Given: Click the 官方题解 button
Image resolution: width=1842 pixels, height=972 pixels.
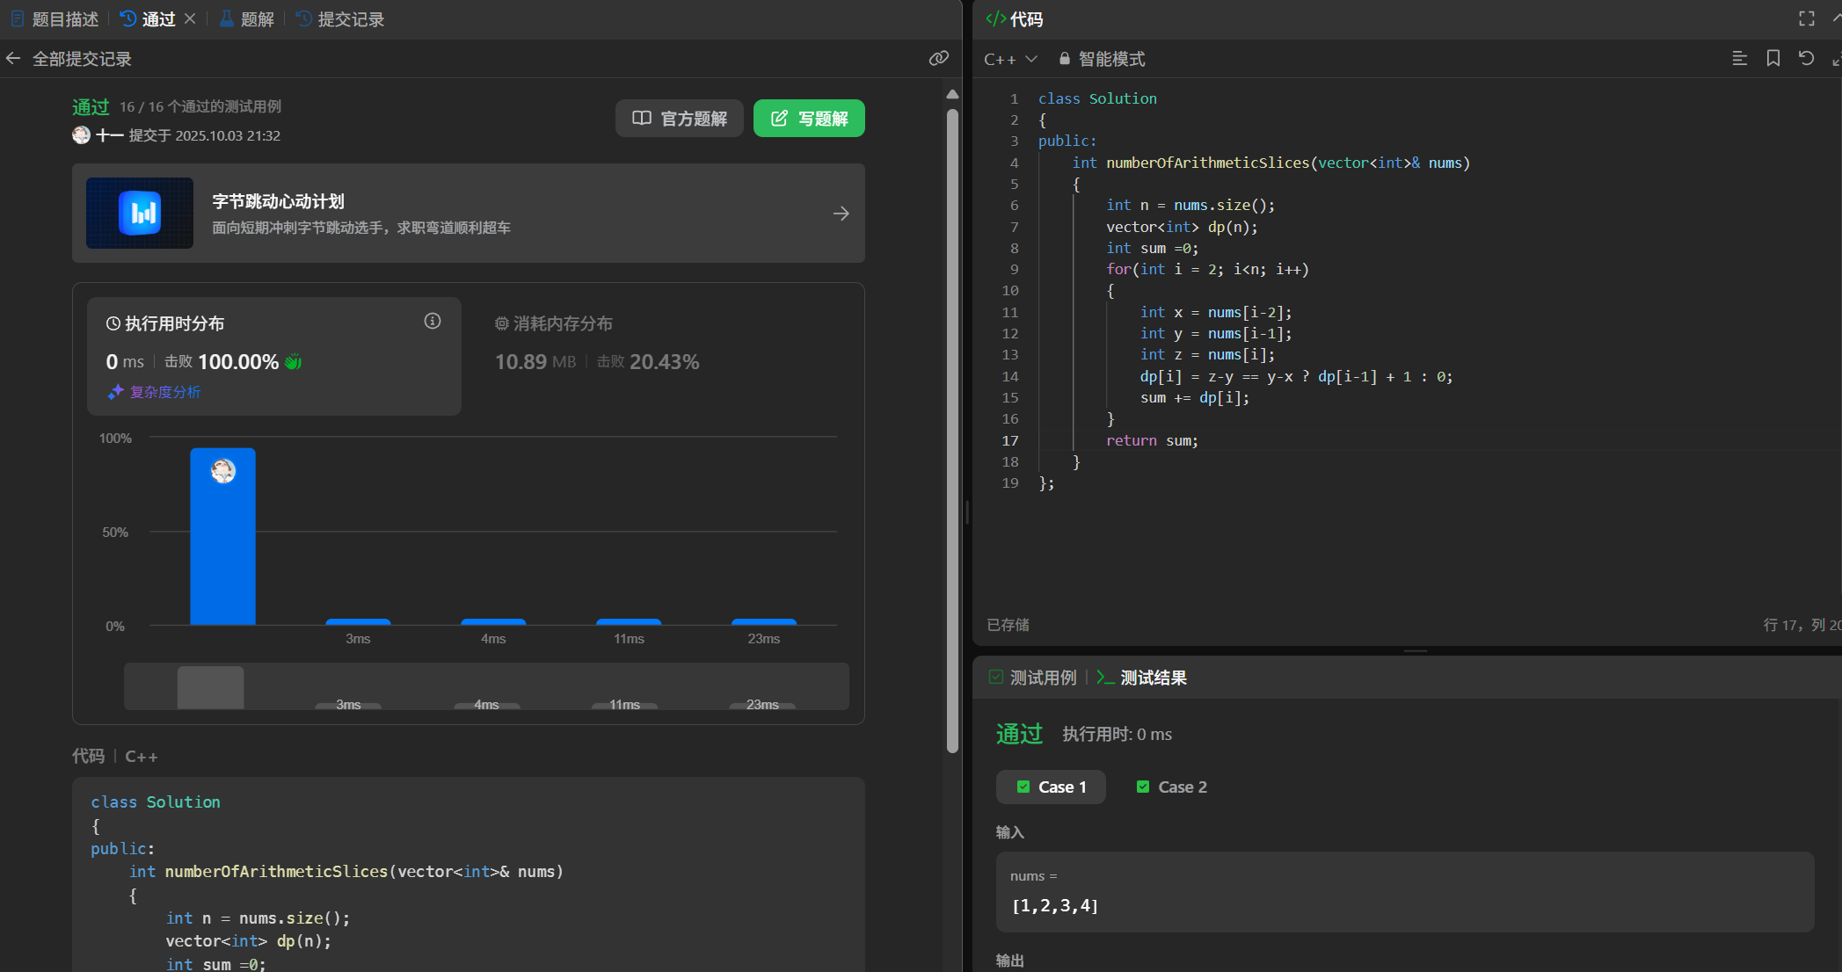Looking at the screenshot, I should (x=679, y=119).
